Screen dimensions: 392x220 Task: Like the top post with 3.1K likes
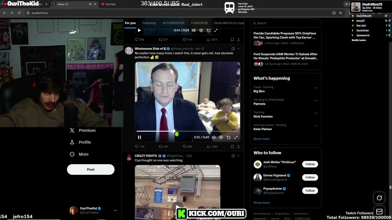point(187,39)
